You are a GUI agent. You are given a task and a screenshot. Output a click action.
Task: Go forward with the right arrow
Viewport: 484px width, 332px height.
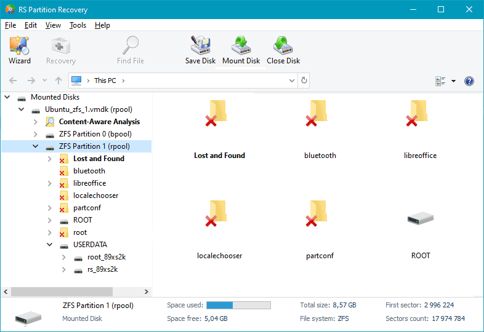pyautogui.click(x=31, y=81)
